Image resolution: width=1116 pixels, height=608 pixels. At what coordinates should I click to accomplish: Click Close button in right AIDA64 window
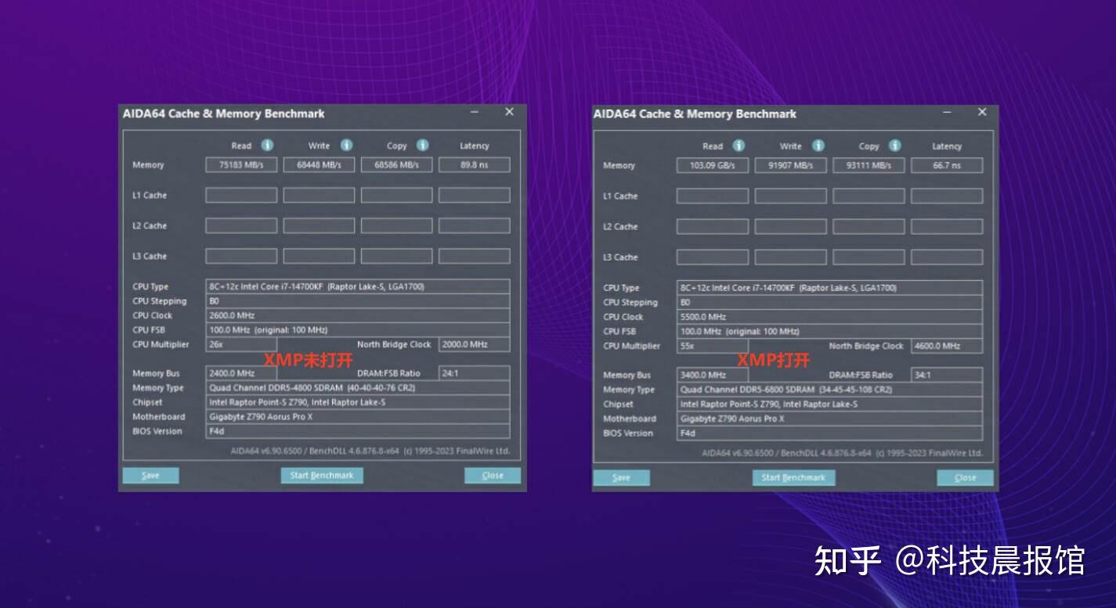pos(965,477)
